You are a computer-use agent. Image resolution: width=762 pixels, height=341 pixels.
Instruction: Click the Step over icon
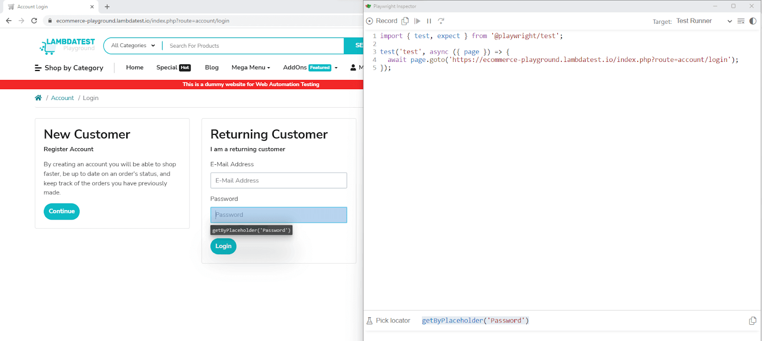click(x=441, y=21)
